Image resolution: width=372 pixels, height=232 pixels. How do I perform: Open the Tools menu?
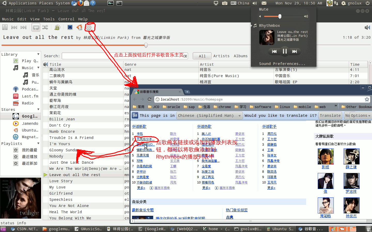[x=49, y=19]
